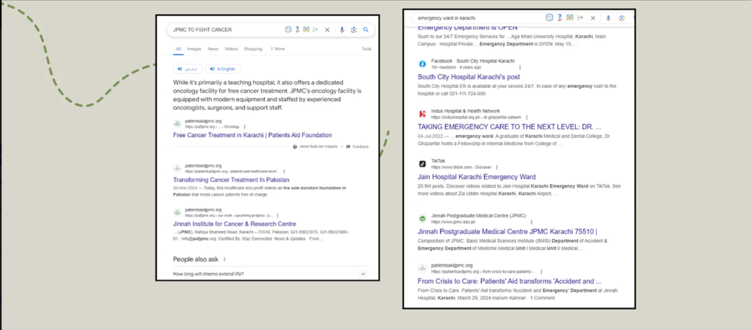Open Google Lens in emergency ward search bar
Viewport: 751px width, 330px height.
[621, 18]
